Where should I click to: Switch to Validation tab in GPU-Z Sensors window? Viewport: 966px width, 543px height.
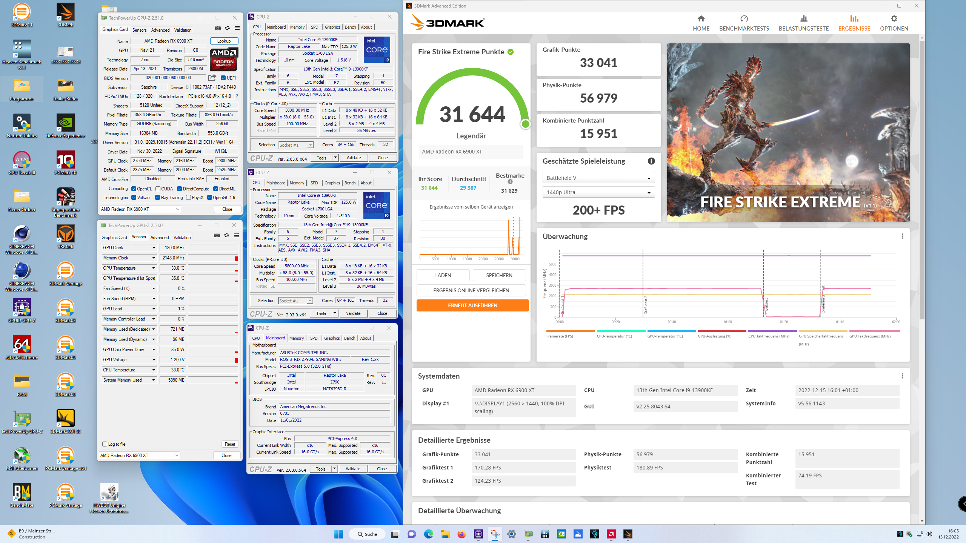click(182, 237)
